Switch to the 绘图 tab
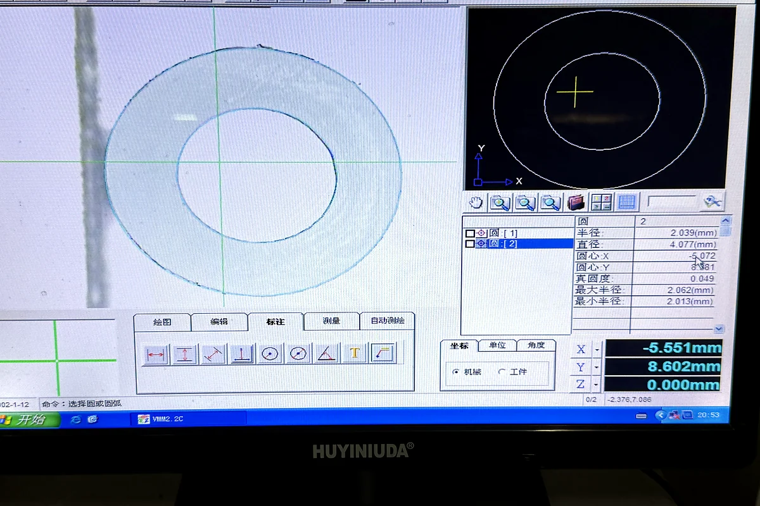760x506 pixels. (163, 322)
